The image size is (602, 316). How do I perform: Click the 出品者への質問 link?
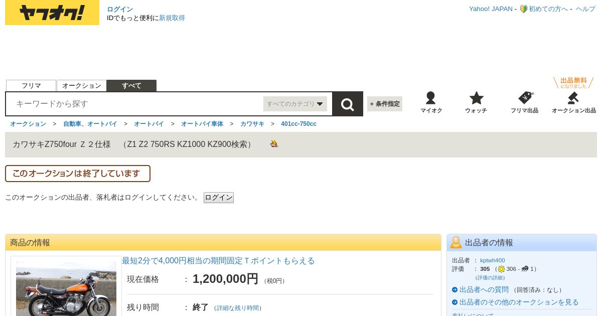coord(484,290)
